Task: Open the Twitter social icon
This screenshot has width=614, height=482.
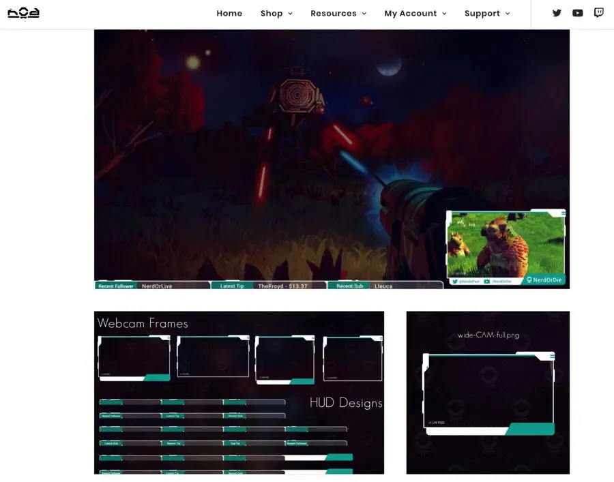Action: pos(557,13)
